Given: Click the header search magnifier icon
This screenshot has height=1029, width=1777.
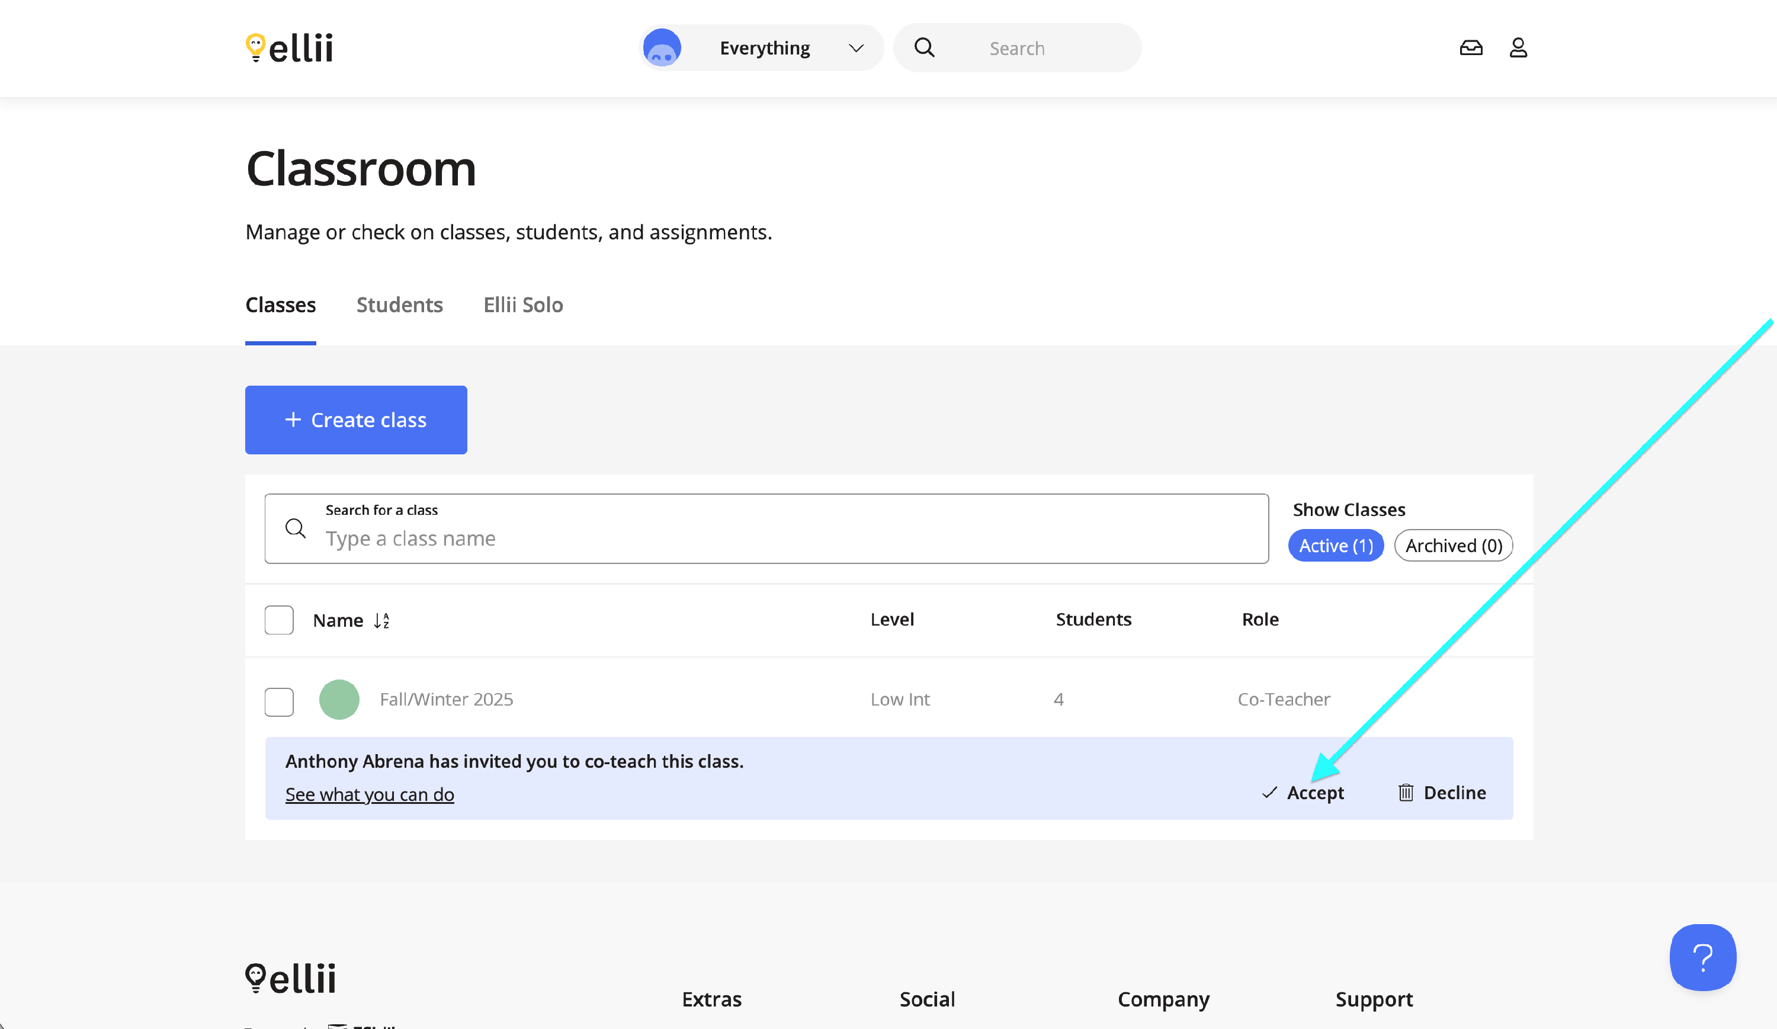Looking at the screenshot, I should pos(925,48).
